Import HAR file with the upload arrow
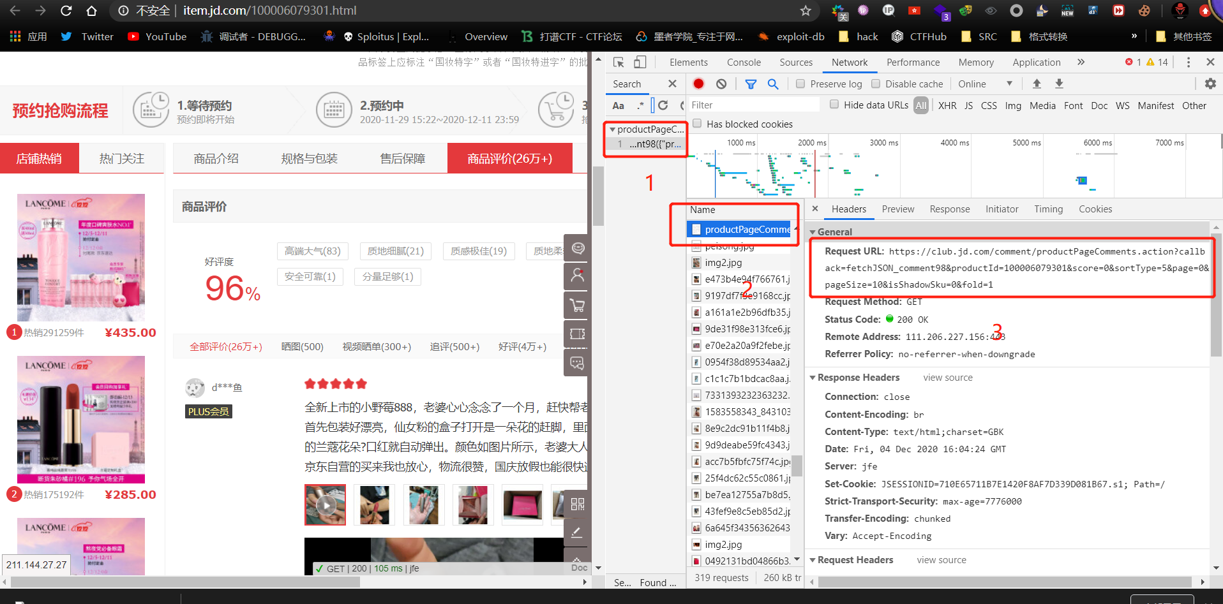Screen dimensions: 1223x604 click(1037, 84)
